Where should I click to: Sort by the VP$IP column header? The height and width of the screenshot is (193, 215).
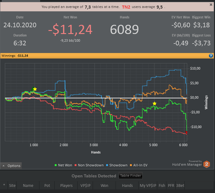coord(85,185)
